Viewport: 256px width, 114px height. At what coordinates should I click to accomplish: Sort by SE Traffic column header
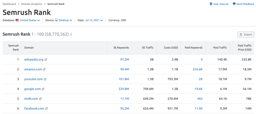coord(148,48)
